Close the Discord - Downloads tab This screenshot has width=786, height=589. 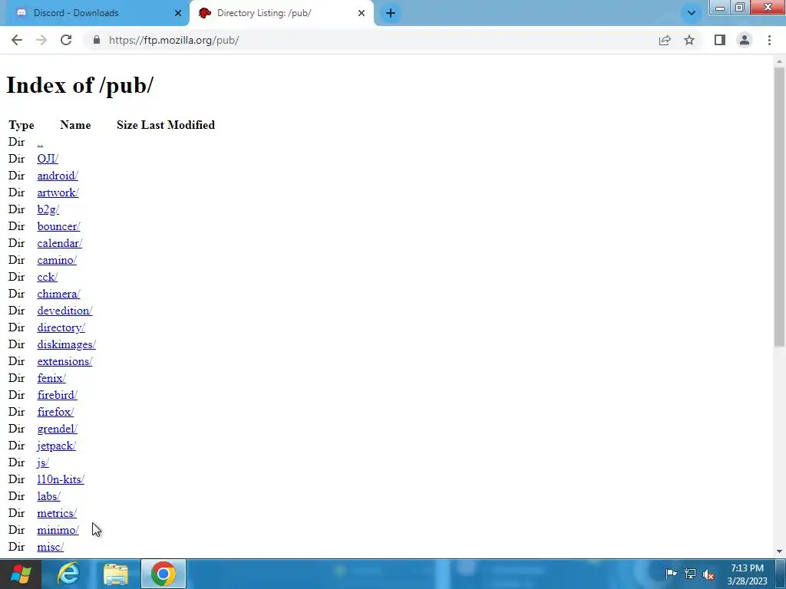coord(177,13)
